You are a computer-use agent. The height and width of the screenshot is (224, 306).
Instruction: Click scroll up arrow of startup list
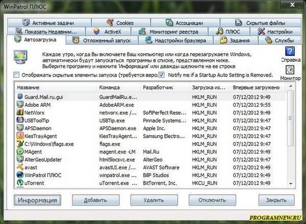point(291,86)
